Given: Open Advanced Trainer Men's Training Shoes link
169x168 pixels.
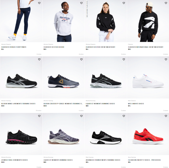Looking at the screenshot, I should point(103,160).
